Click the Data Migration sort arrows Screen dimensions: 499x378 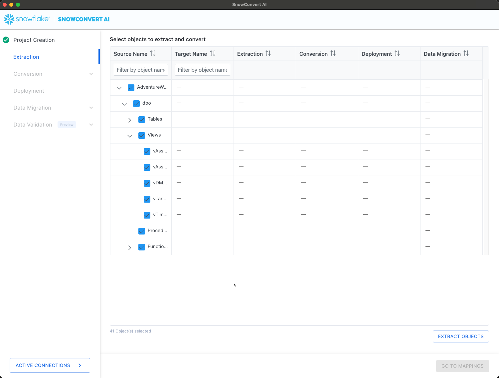[466, 53]
